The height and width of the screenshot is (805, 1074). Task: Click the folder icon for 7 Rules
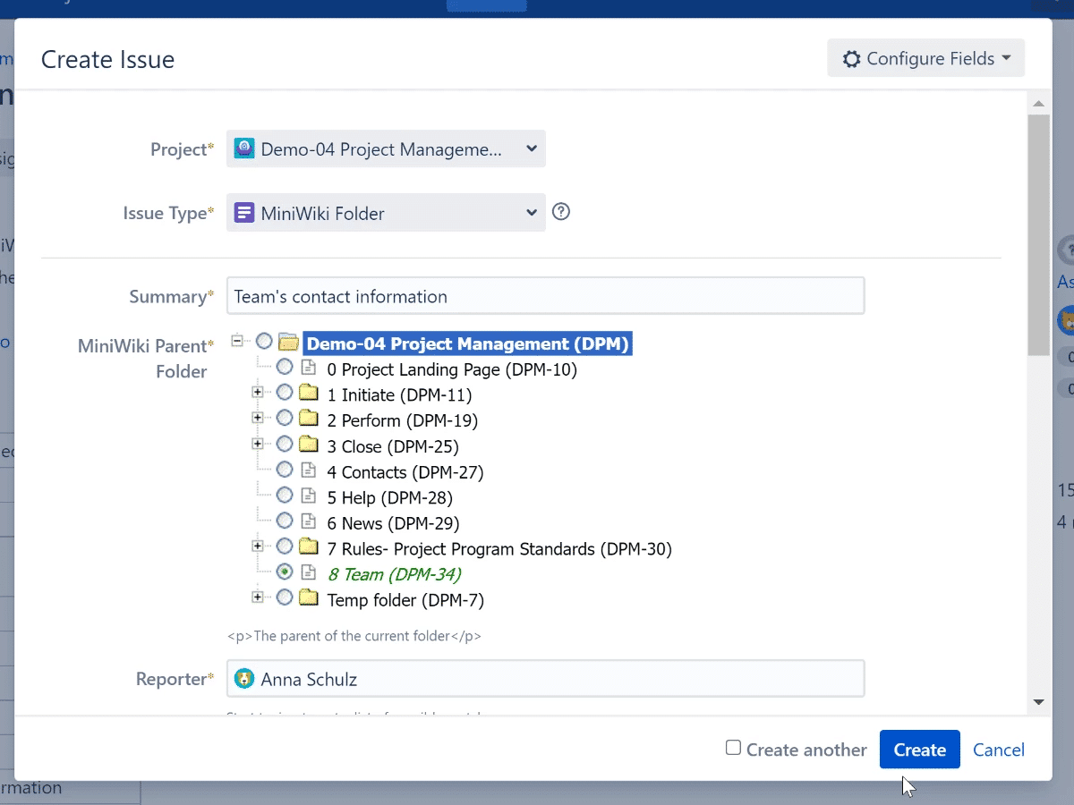click(x=309, y=547)
